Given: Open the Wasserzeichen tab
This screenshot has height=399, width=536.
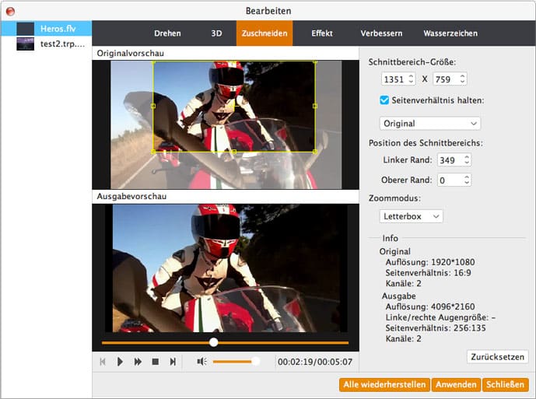Looking at the screenshot, I should click(450, 33).
